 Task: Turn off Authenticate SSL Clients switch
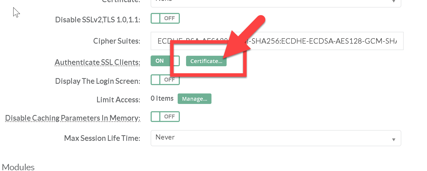165,61
